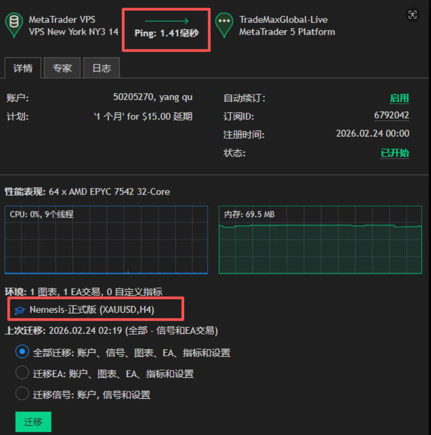Select 全部迁移 radio option

pos(22,352)
